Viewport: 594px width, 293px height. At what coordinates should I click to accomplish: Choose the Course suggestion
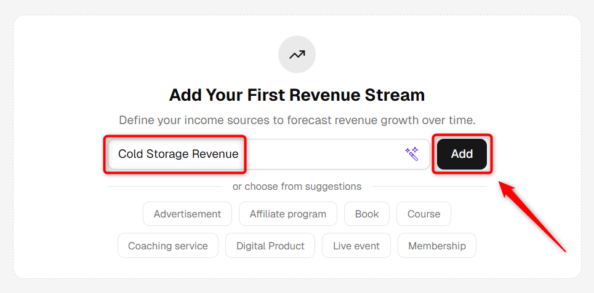coord(423,214)
